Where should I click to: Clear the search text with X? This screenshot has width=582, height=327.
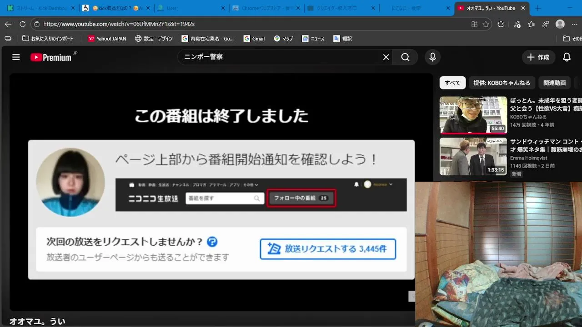[386, 57]
